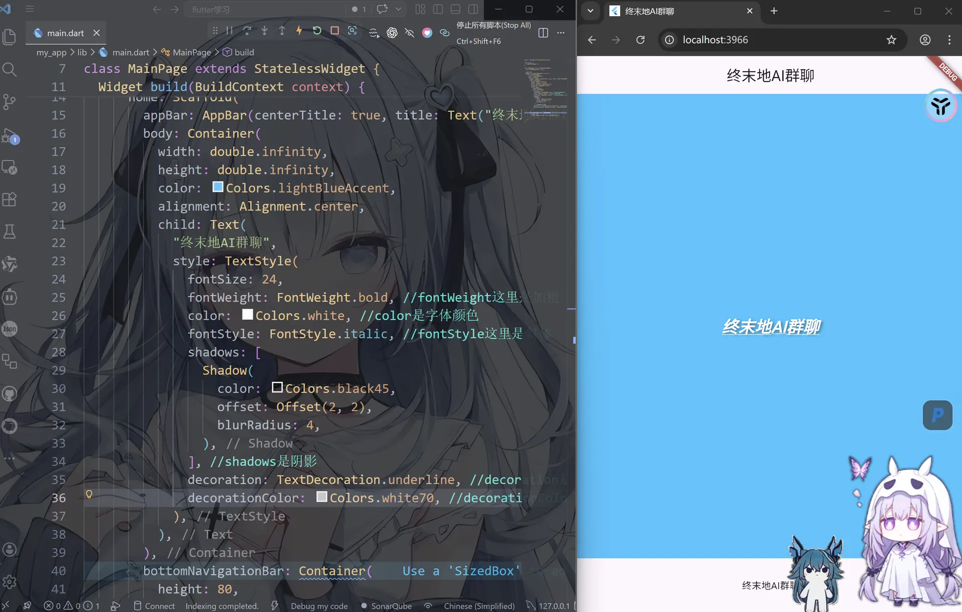Image resolution: width=962 pixels, height=612 pixels.
Task: Go back in VS Code navigation history
Action: click(157, 10)
